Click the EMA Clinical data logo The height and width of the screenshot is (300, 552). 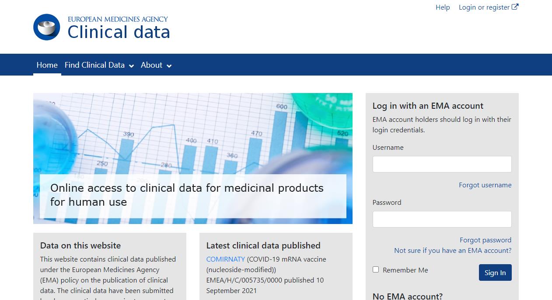point(101,27)
